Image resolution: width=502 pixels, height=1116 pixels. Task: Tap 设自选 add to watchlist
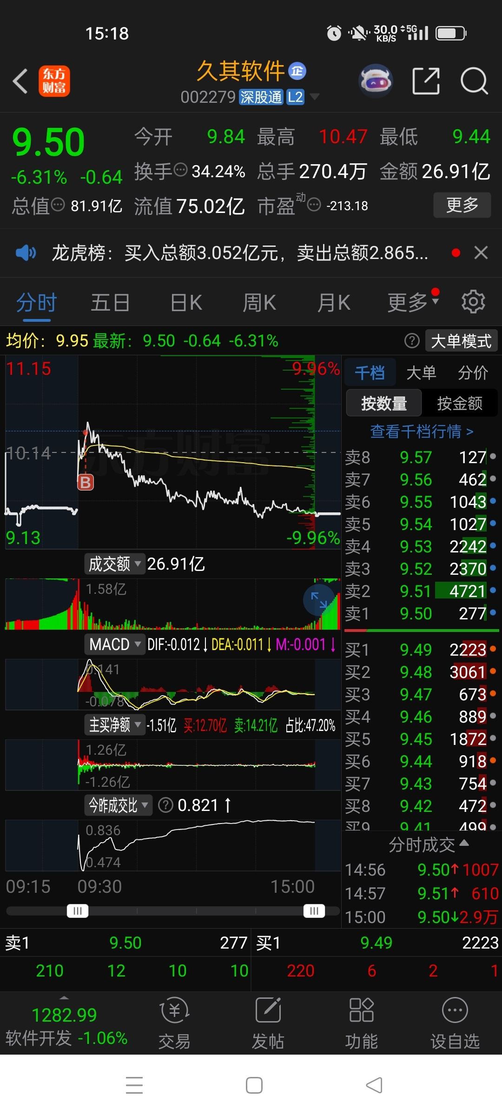tap(455, 1023)
